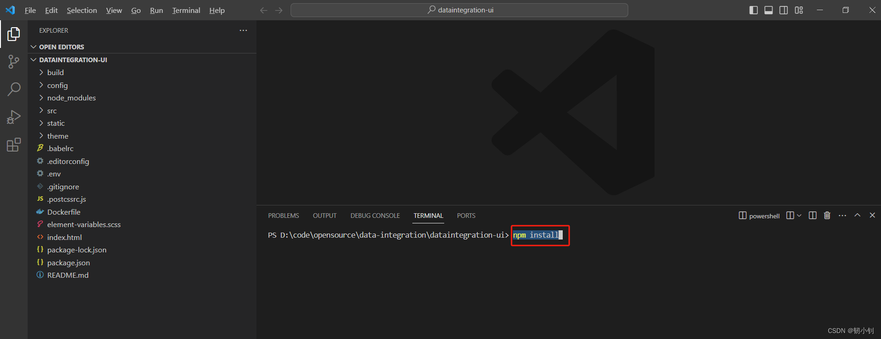Collapse the OPEN EDITORS section

[x=143, y=47]
